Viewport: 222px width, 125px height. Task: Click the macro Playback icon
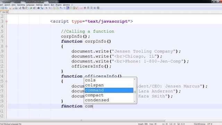pos(92,8)
